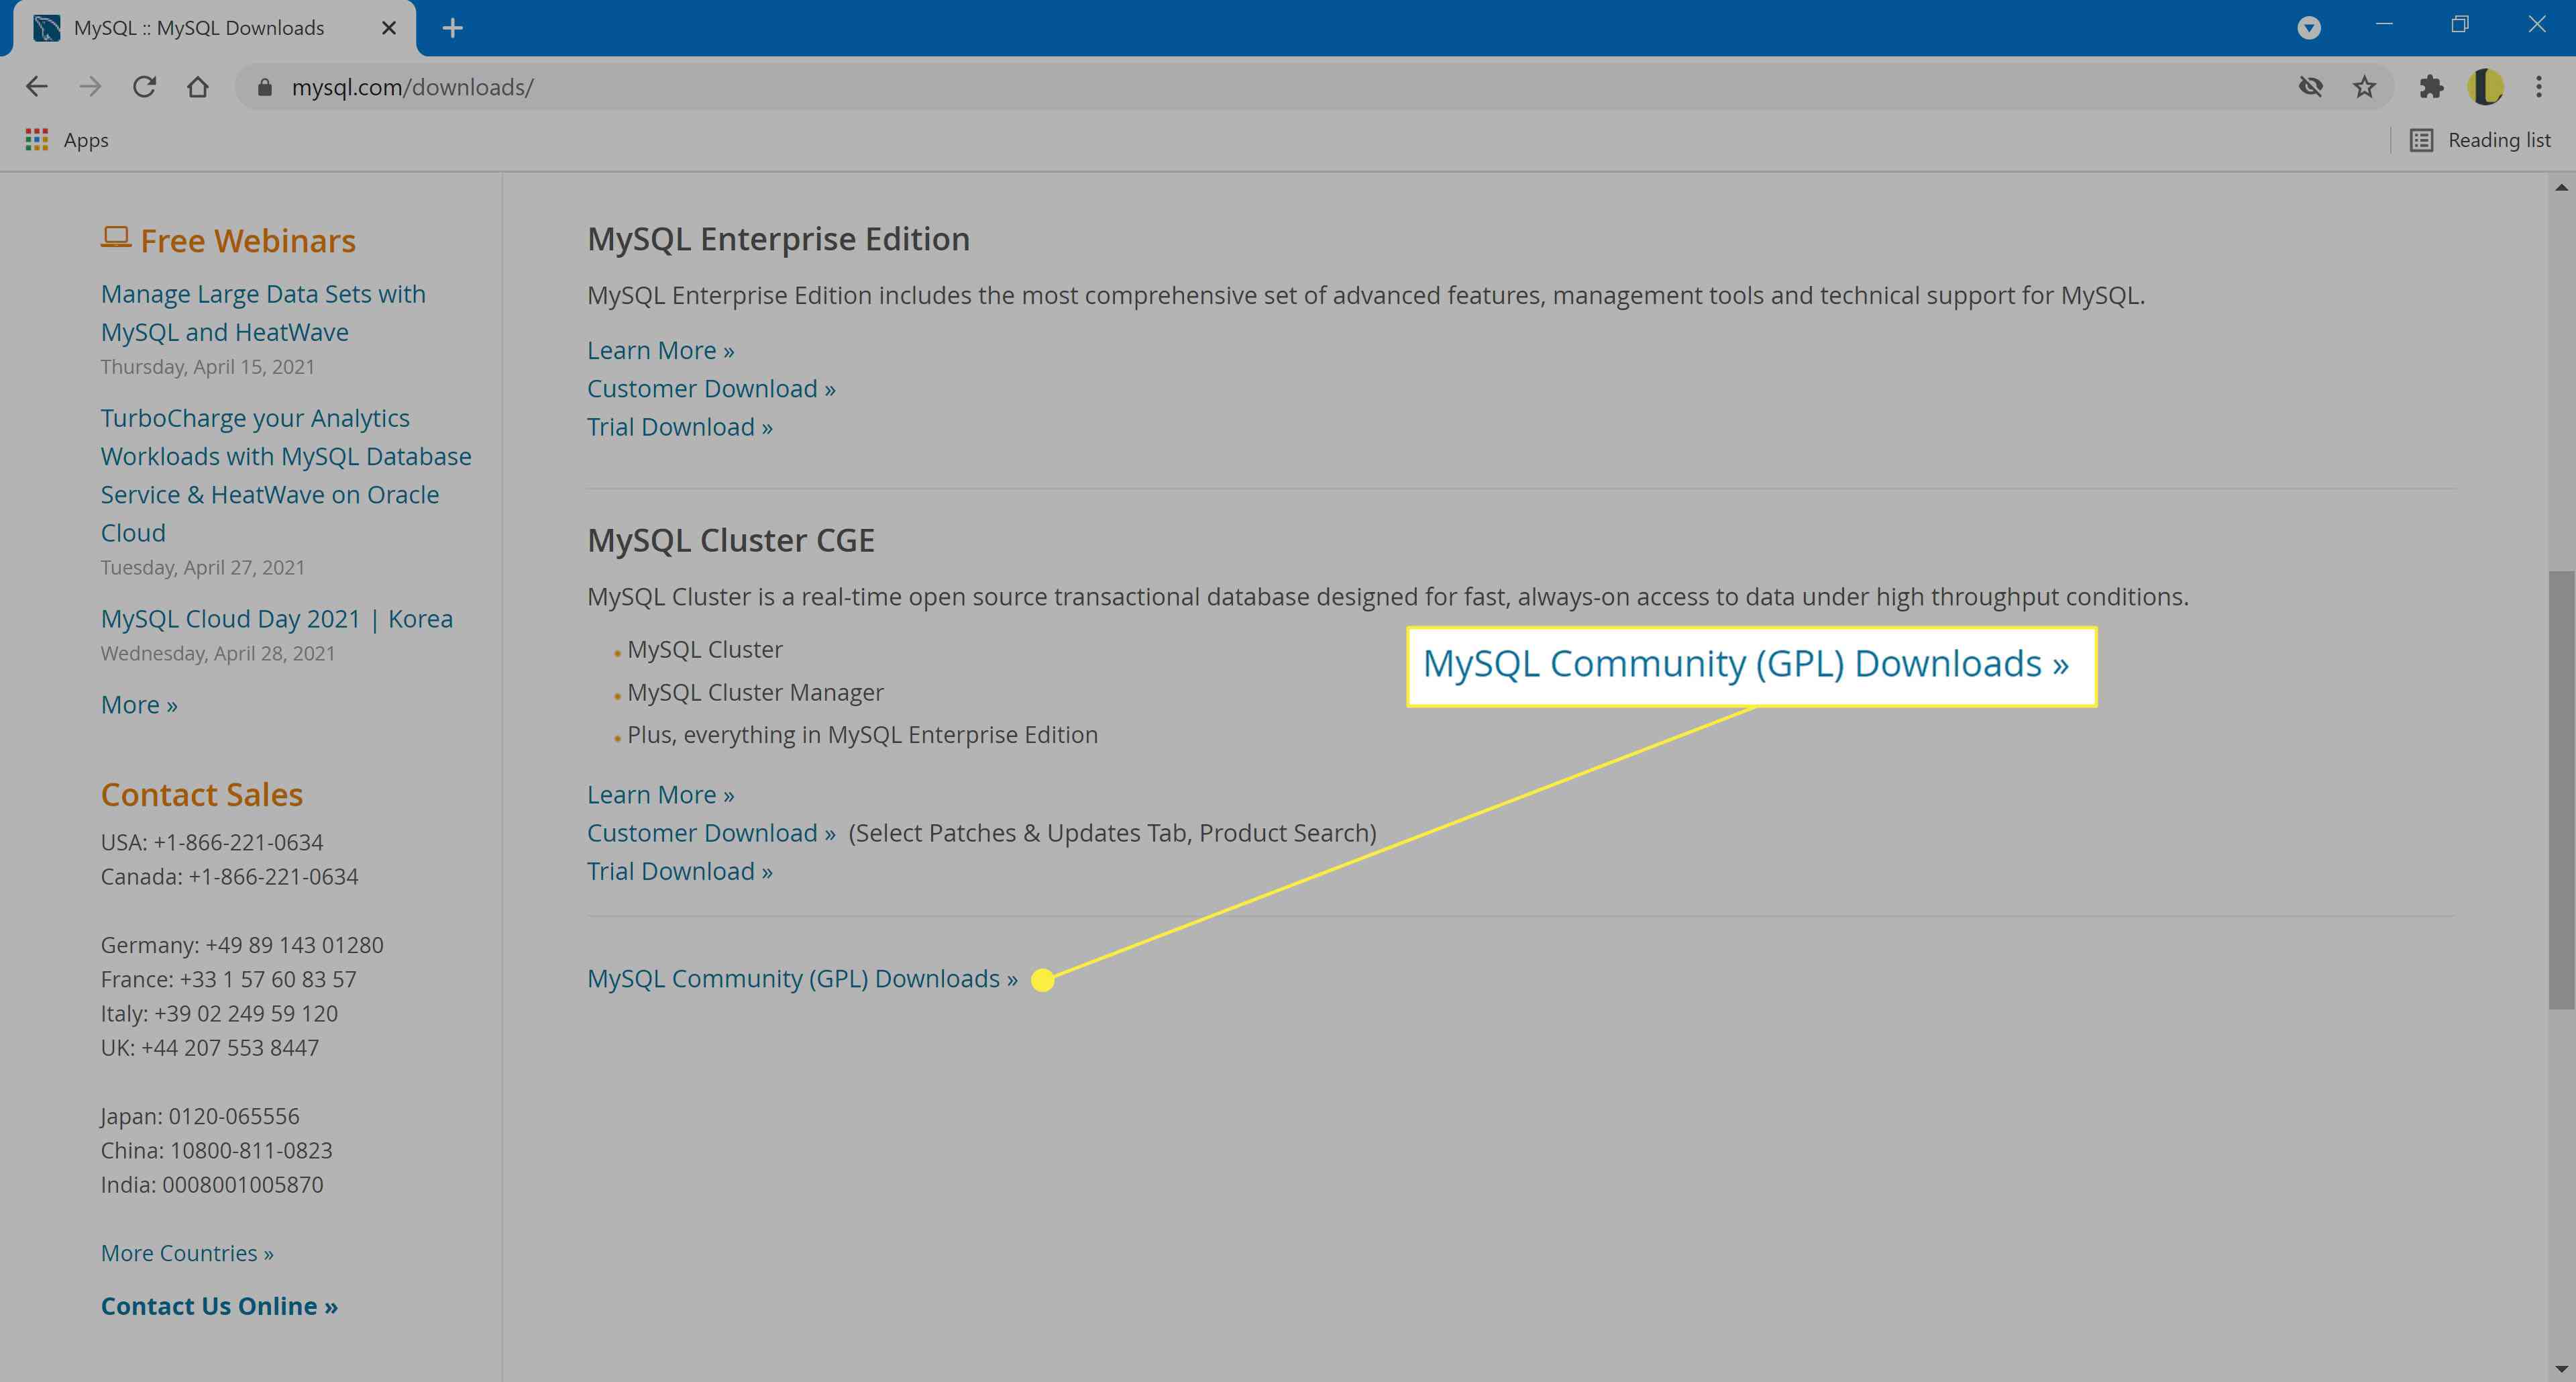Screen dimensions: 2576x1382
Task: Click Customer Download » under Enterprise Edition
Action: click(x=711, y=388)
